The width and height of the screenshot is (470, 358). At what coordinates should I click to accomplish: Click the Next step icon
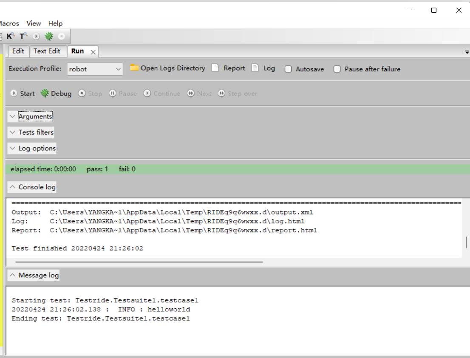tap(191, 93)
